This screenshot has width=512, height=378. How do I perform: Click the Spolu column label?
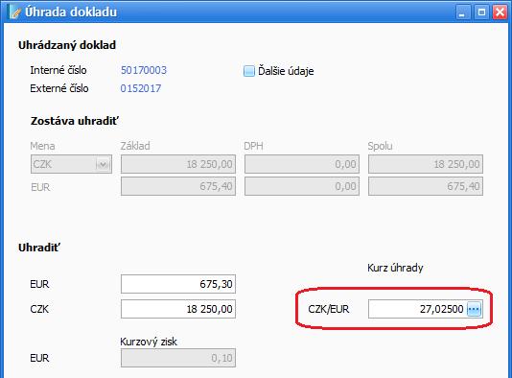[380, 146]
